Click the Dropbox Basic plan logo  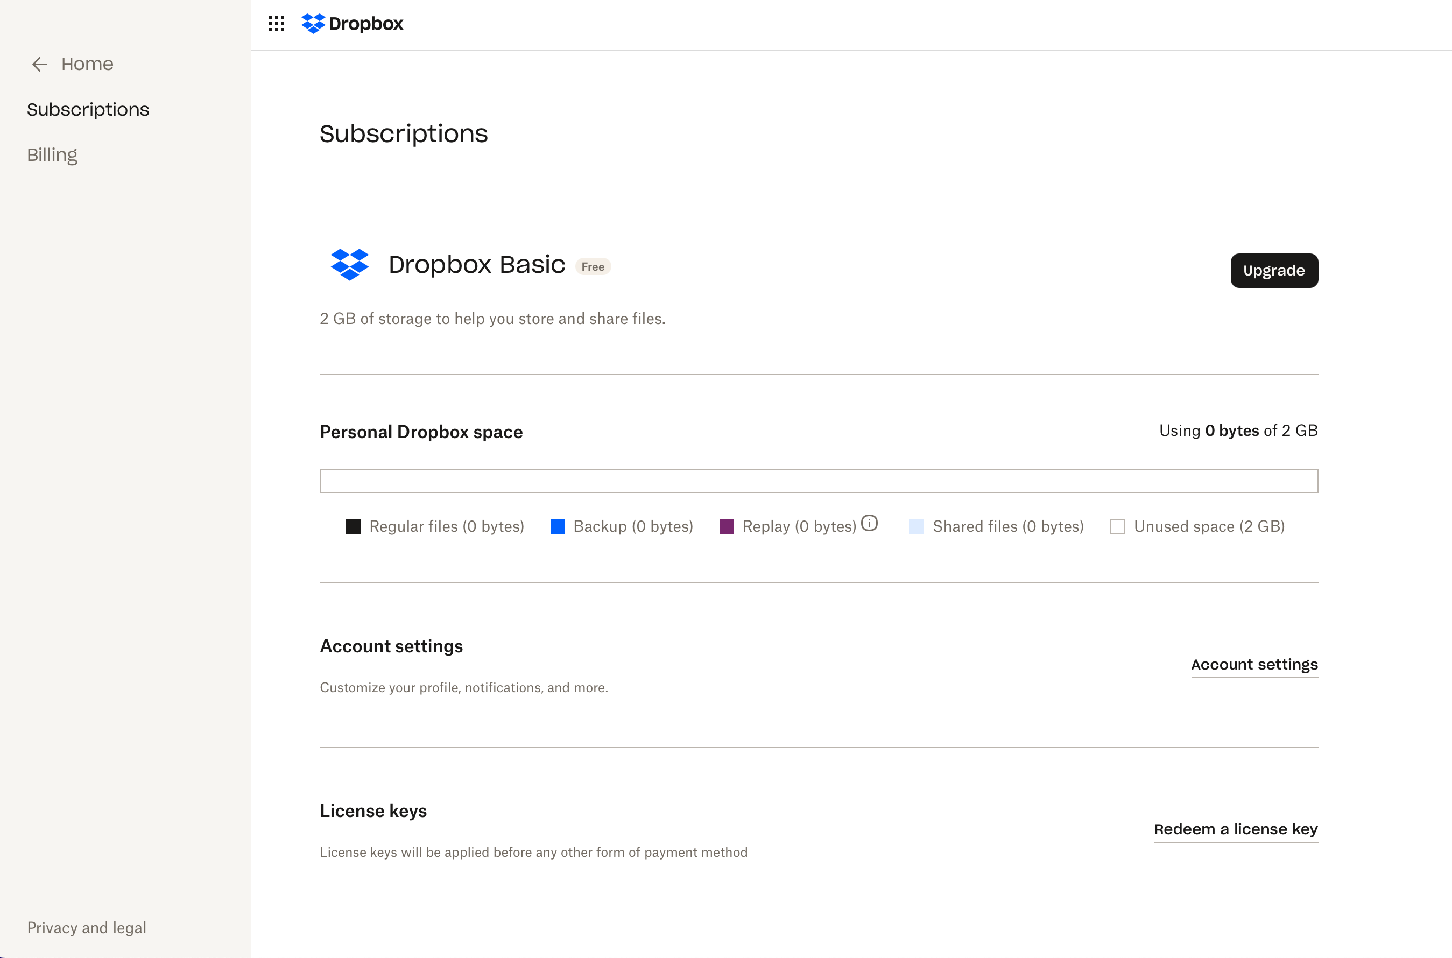(x=349, y=265)
